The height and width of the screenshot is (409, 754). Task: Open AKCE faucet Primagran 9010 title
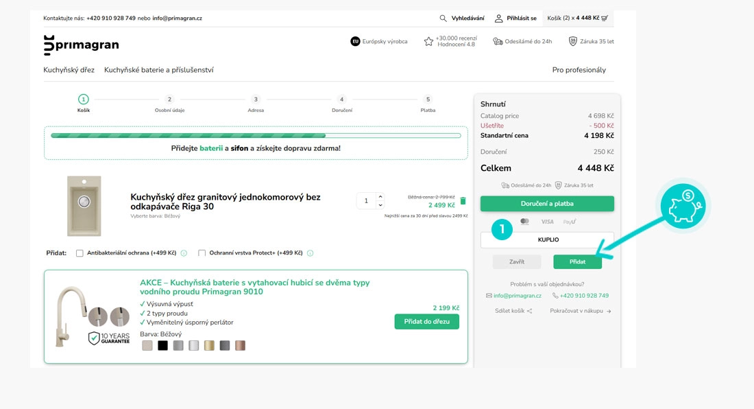pyautogui.click(x=255, y=287)
